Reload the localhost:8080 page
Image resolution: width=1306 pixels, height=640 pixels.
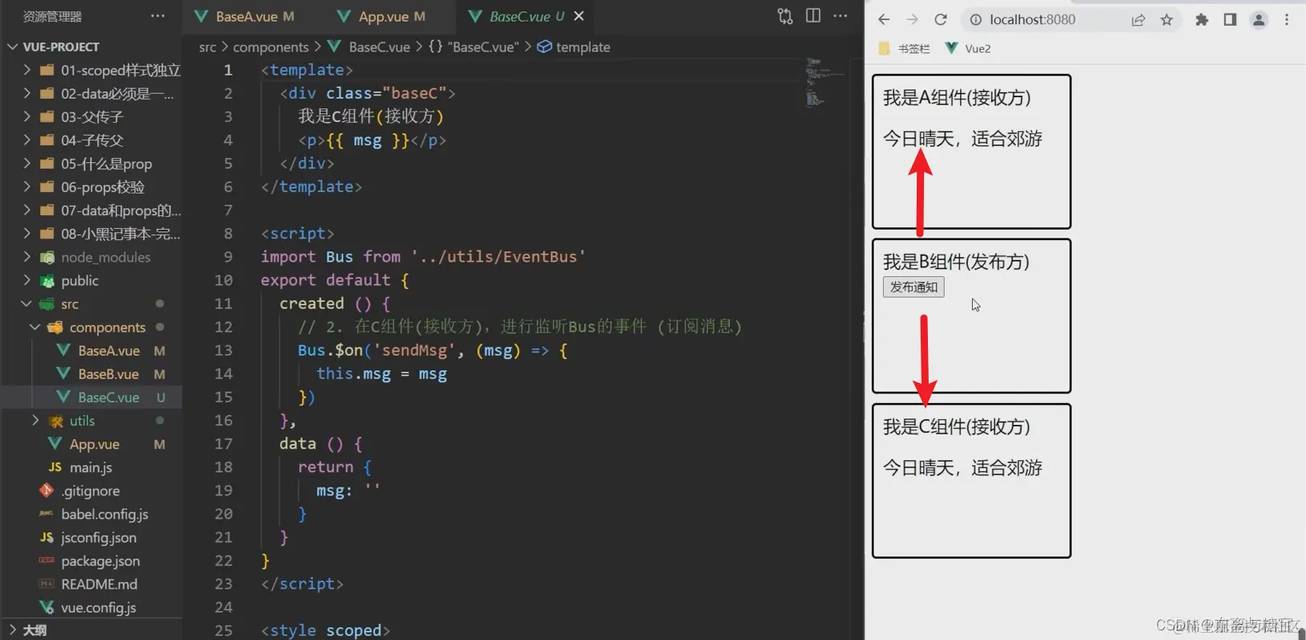[941, 19]
